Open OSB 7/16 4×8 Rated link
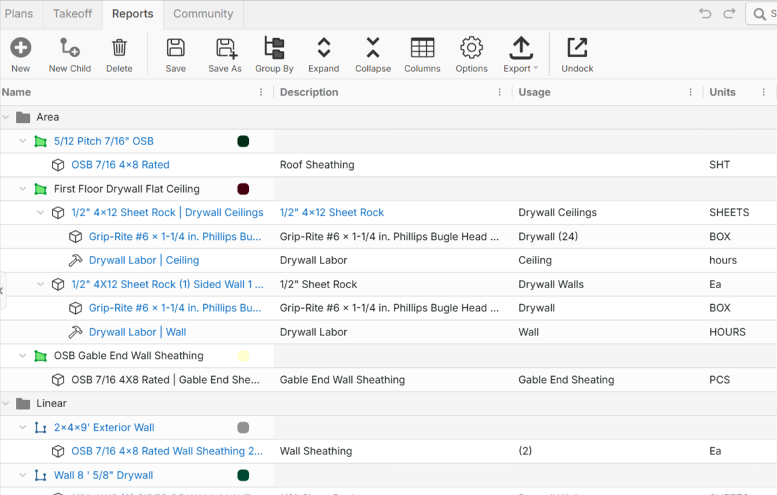 (120, 165)
